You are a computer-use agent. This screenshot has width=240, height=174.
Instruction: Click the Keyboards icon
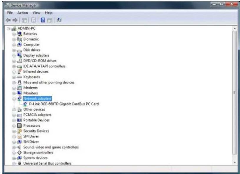19,77
